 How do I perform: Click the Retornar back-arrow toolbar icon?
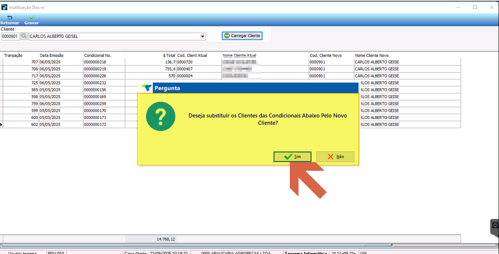coord(10,17)
